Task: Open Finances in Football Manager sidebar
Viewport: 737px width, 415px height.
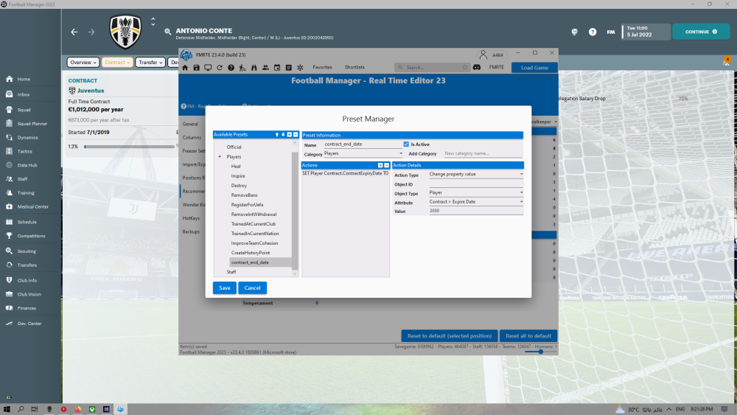Action: (27, 308)
